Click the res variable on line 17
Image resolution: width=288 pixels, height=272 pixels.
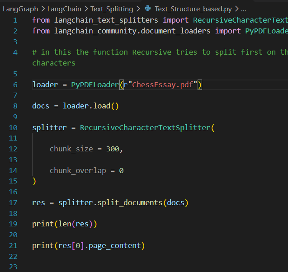[x=38, y=203]
